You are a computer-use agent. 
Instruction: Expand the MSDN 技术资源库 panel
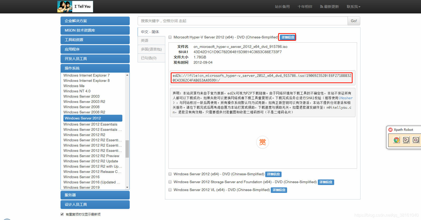(x=95, y=30)
